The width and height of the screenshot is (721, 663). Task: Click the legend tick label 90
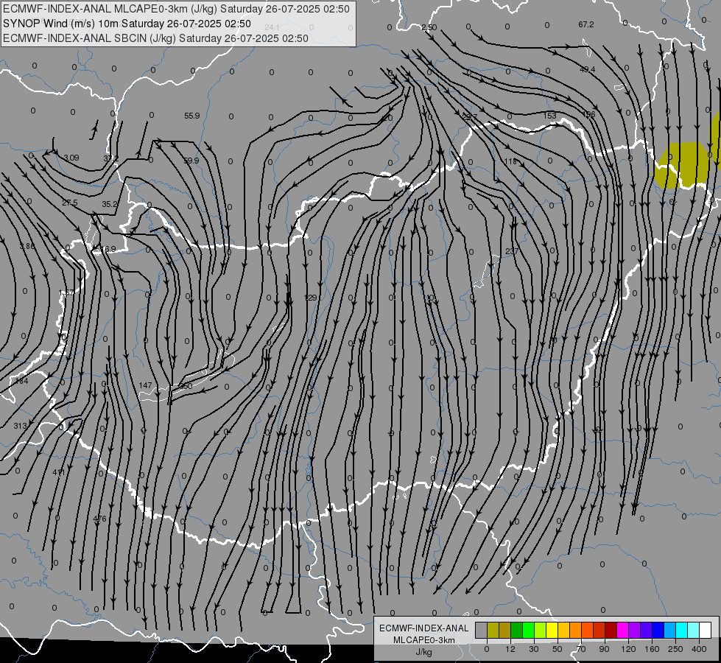(604, 649)
